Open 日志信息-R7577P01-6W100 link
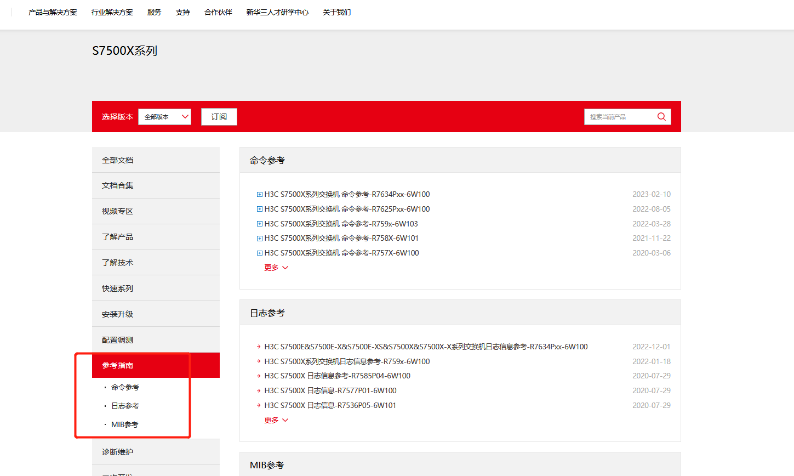The image size is (794, 476). pos(330,390)
